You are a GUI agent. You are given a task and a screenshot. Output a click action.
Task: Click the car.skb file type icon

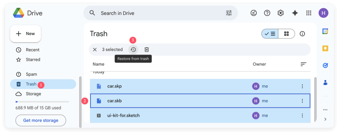coord(99,101)
